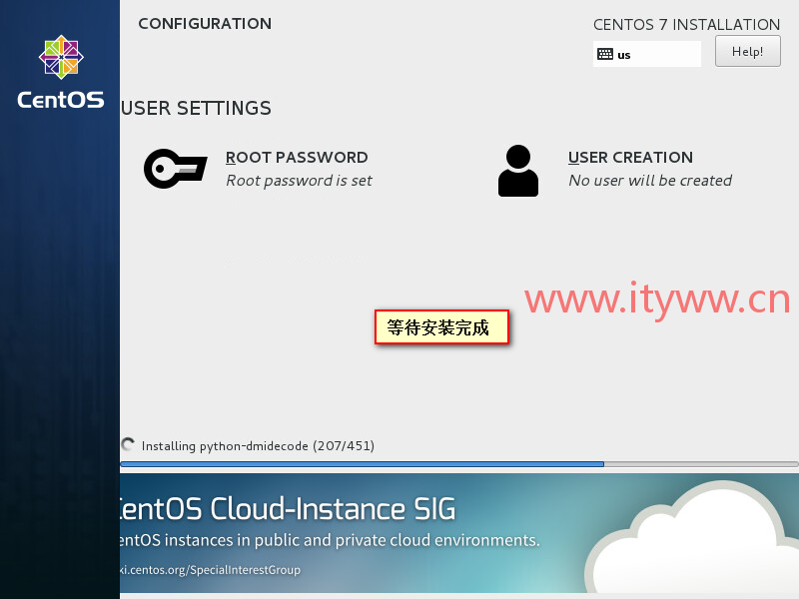This screenshot has width=799, height=599.
Task: Select the us keyboard layout field
Action: [646, 54]
